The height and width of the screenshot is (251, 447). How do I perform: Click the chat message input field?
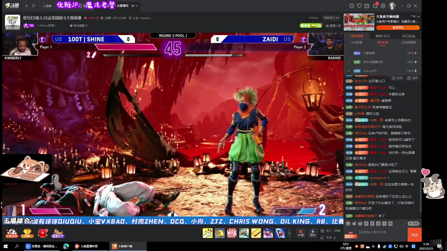click(x=382, y=232)
